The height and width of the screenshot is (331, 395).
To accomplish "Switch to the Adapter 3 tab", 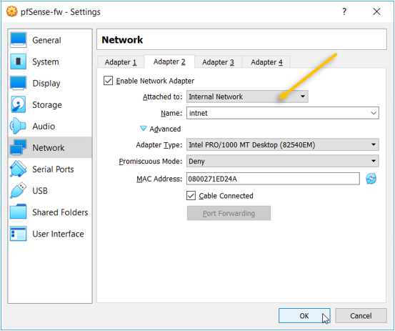I will [x=218, y=62].
